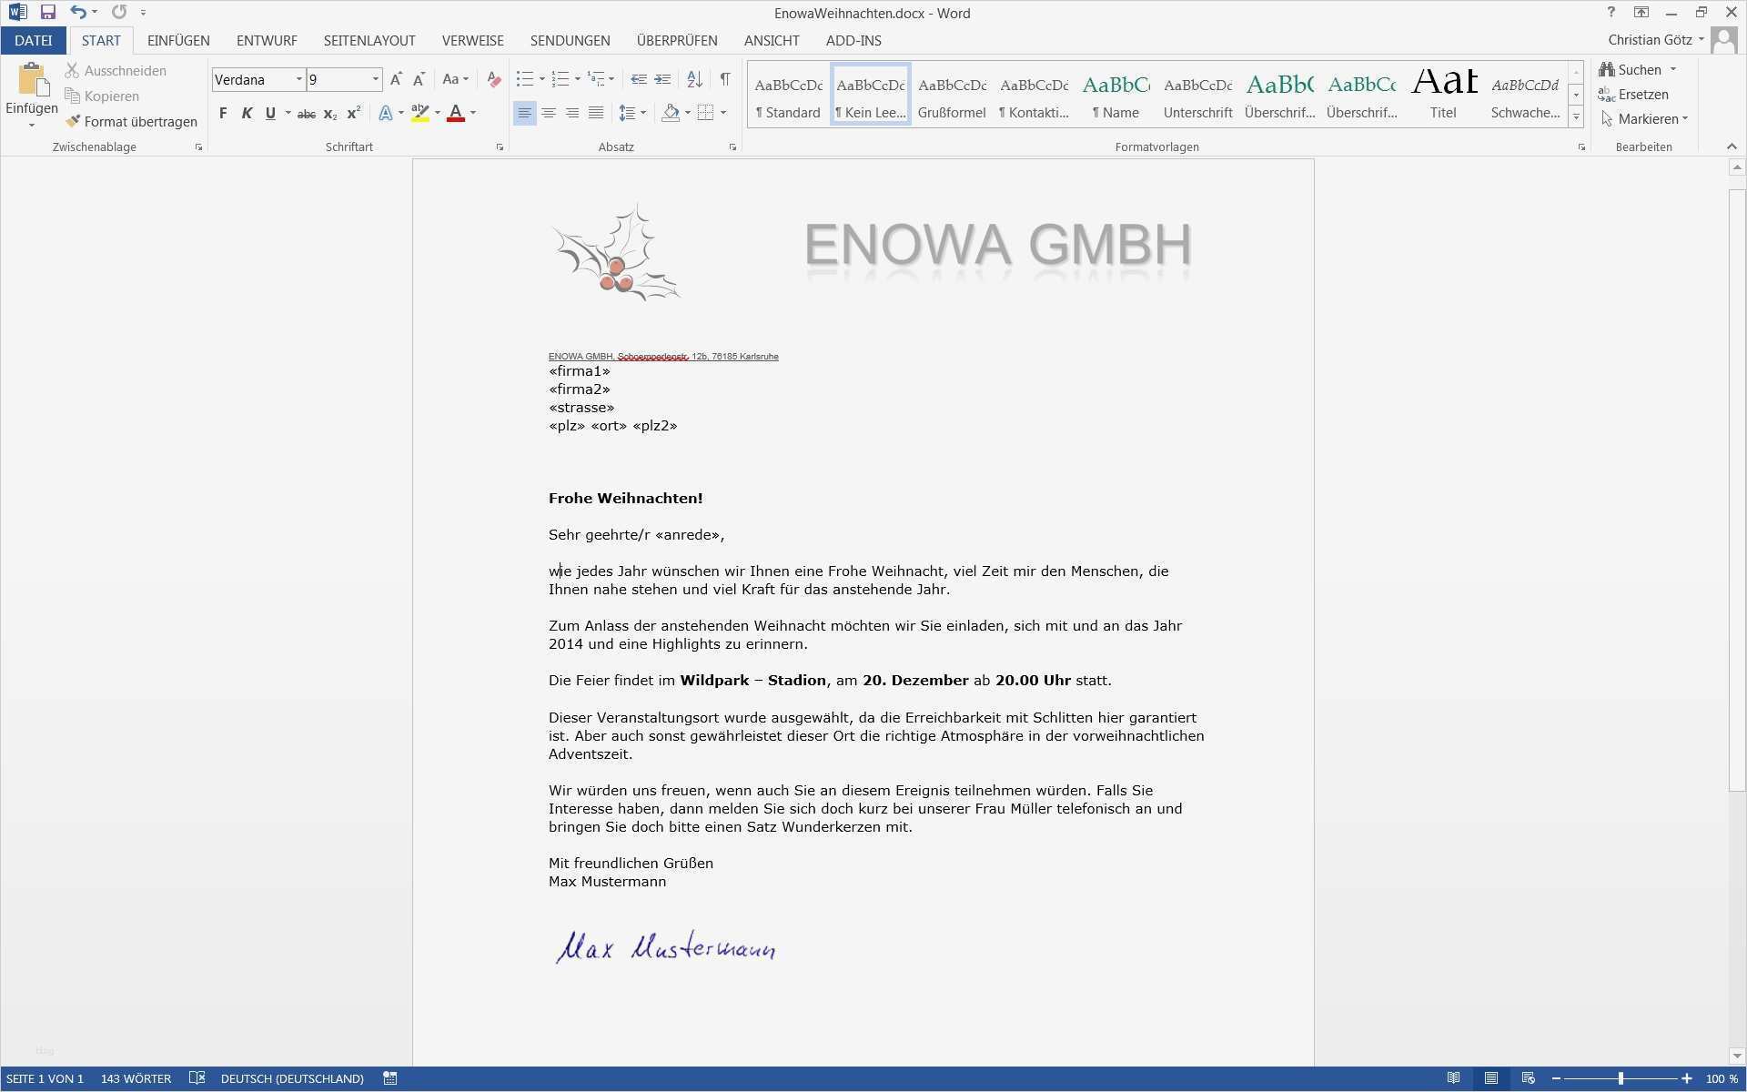Open the DATEI menu
The height and width of the screenshot is (1092, 1747).
[x=34, y=41]
